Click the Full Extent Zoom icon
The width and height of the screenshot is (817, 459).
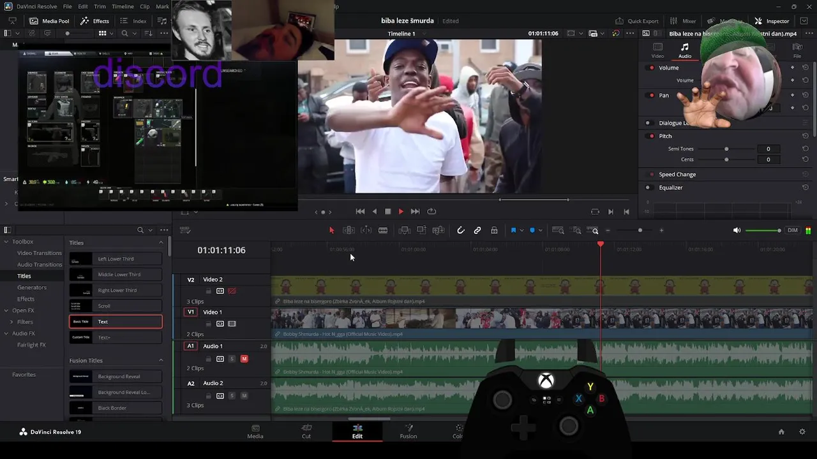click(x=558, y=230)
